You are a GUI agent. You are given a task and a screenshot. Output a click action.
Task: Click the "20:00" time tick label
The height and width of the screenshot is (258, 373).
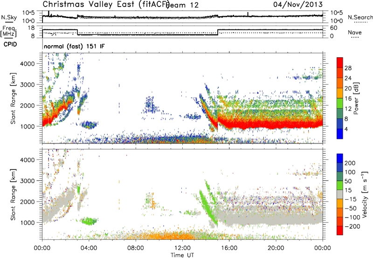click(276, 248)
